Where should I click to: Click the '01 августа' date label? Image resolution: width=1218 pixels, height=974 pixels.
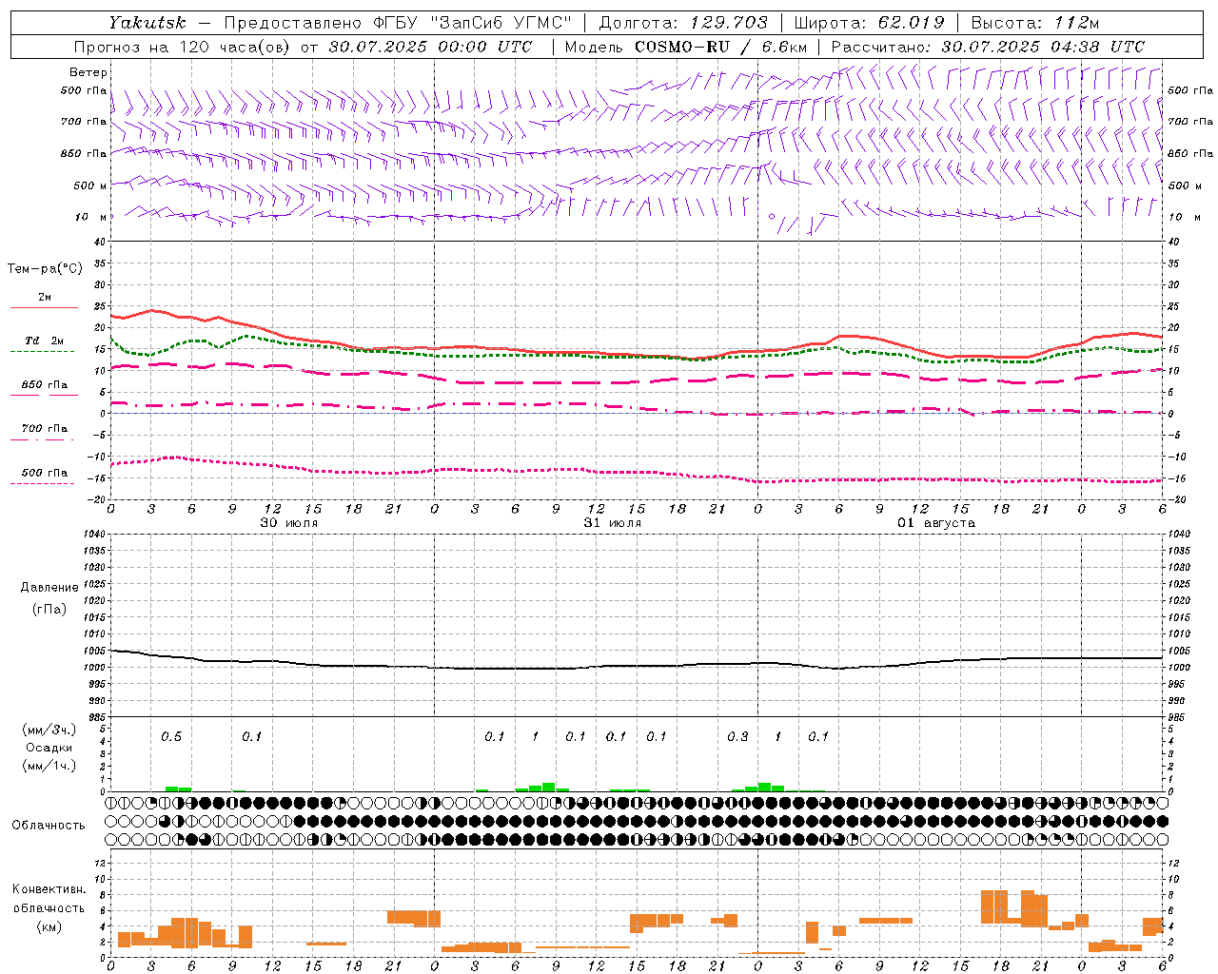click(936, 523)
